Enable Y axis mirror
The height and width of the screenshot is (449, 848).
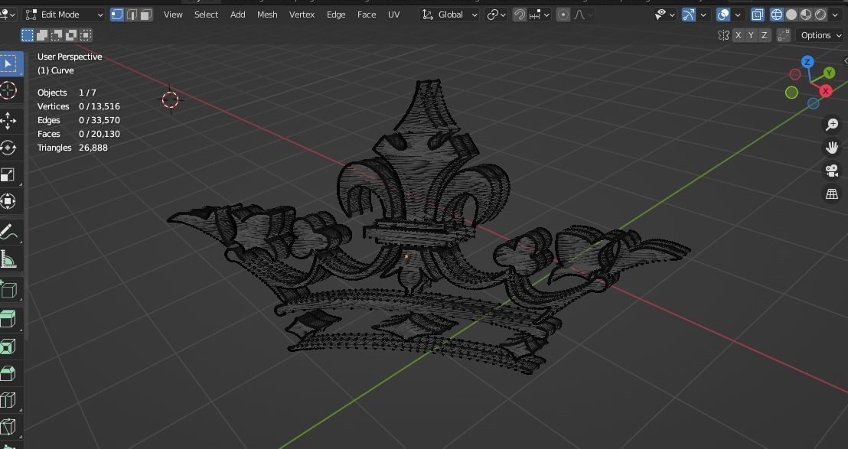tap(752, 35)
